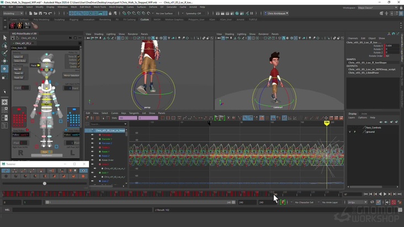Open the Modeling menu set dropdown
Image resolution: width=404 pixels, height=227 pixels.
pyautogui.click(x=13, y=13)
